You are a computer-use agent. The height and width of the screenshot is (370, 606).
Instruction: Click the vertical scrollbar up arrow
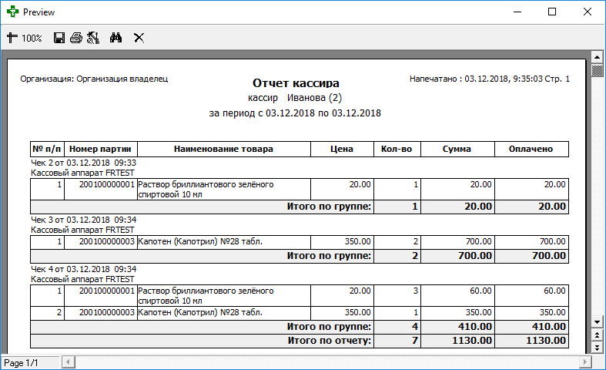pyautogui.click(x=597, y=57)
